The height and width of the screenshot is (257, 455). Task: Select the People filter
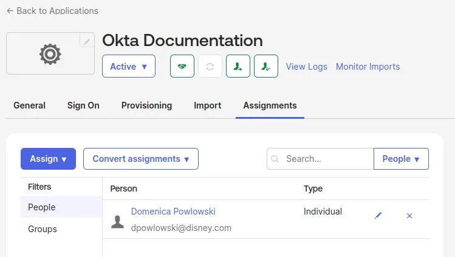(x=61, y=207)
